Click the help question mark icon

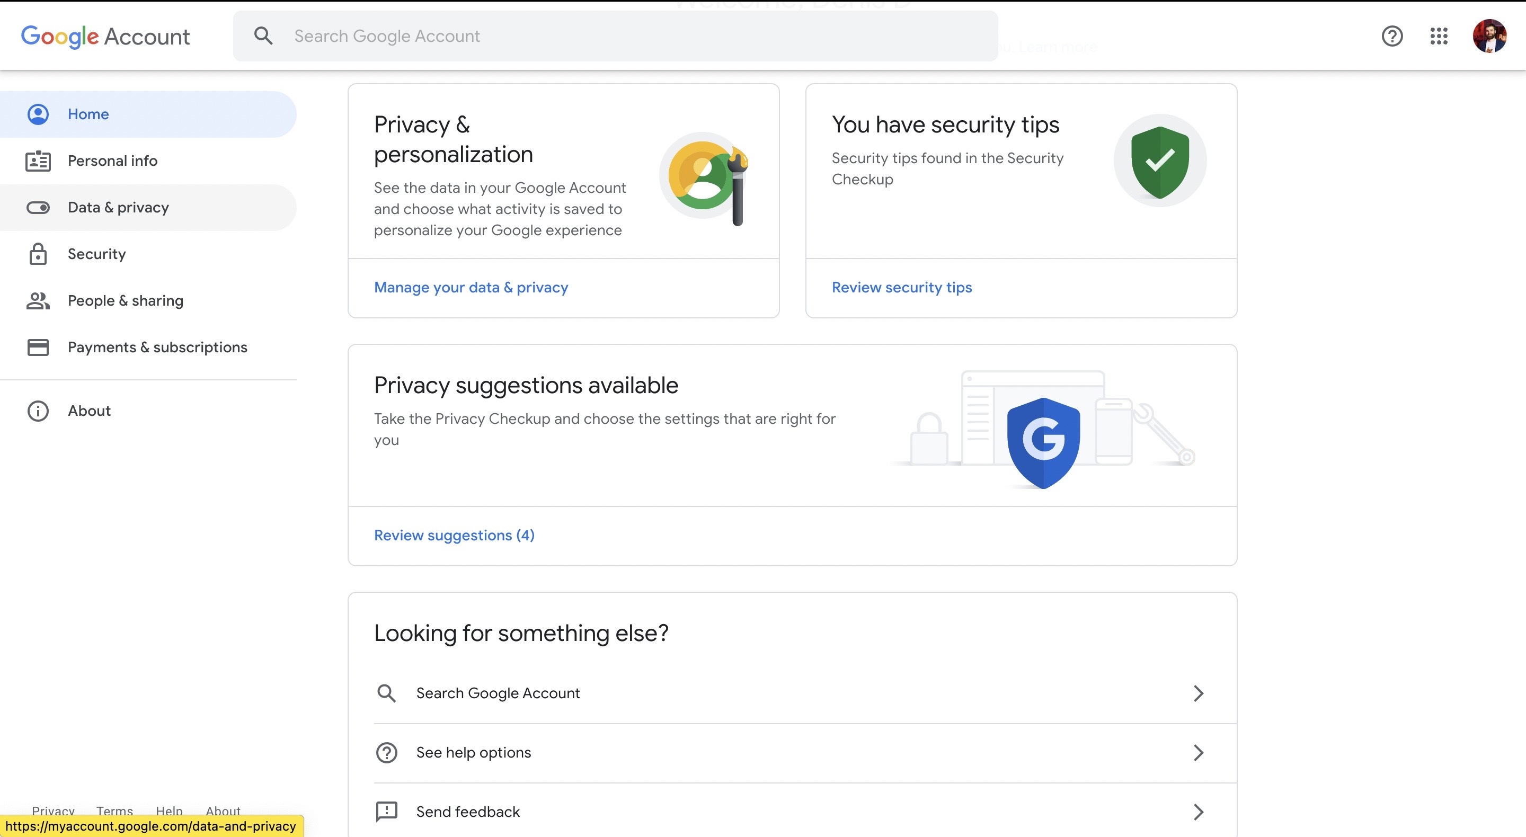[x=1391, y=36]
